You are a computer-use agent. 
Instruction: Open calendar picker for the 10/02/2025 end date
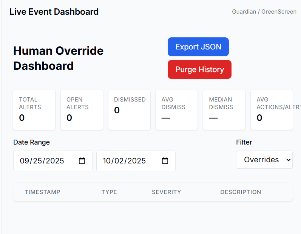[165, 161]
